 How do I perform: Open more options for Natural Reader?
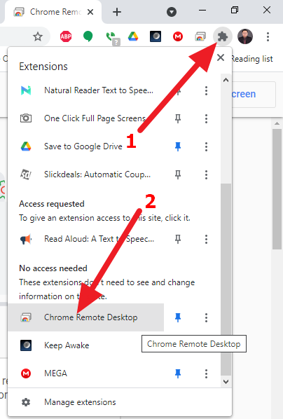point(206,90)
